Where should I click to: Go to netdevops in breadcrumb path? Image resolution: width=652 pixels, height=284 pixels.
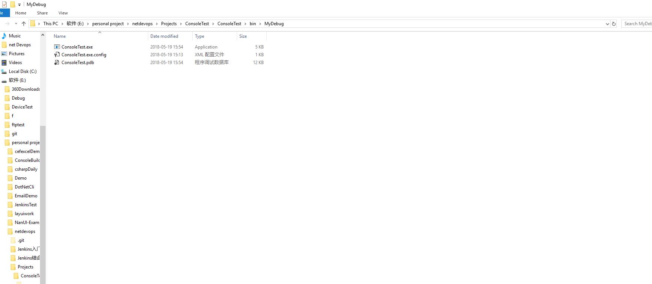click(142, 24)
